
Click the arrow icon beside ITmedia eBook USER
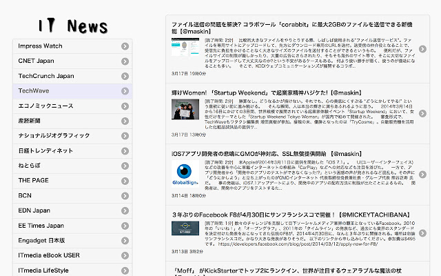tap(125, 255)
